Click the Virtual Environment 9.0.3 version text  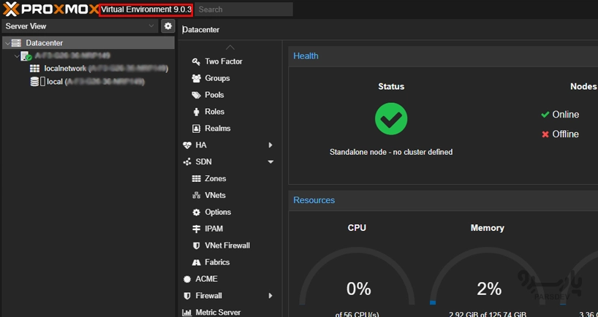click(x=146, y=9)
